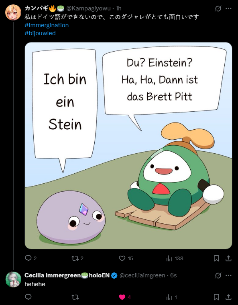Share Kampagiyowu's post
Screen dimensions: 238x305
[x=228, y=258]
